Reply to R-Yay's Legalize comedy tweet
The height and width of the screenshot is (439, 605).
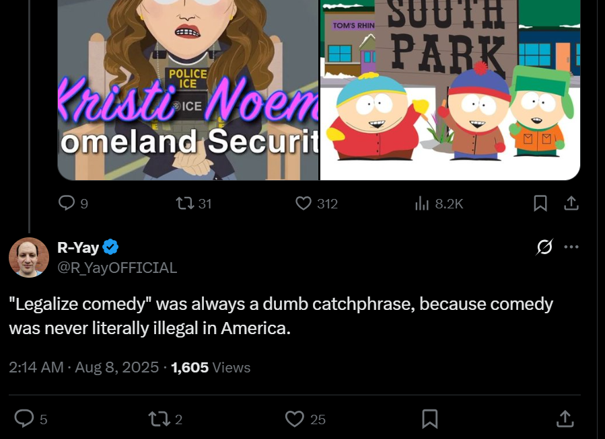coord(24,419)
